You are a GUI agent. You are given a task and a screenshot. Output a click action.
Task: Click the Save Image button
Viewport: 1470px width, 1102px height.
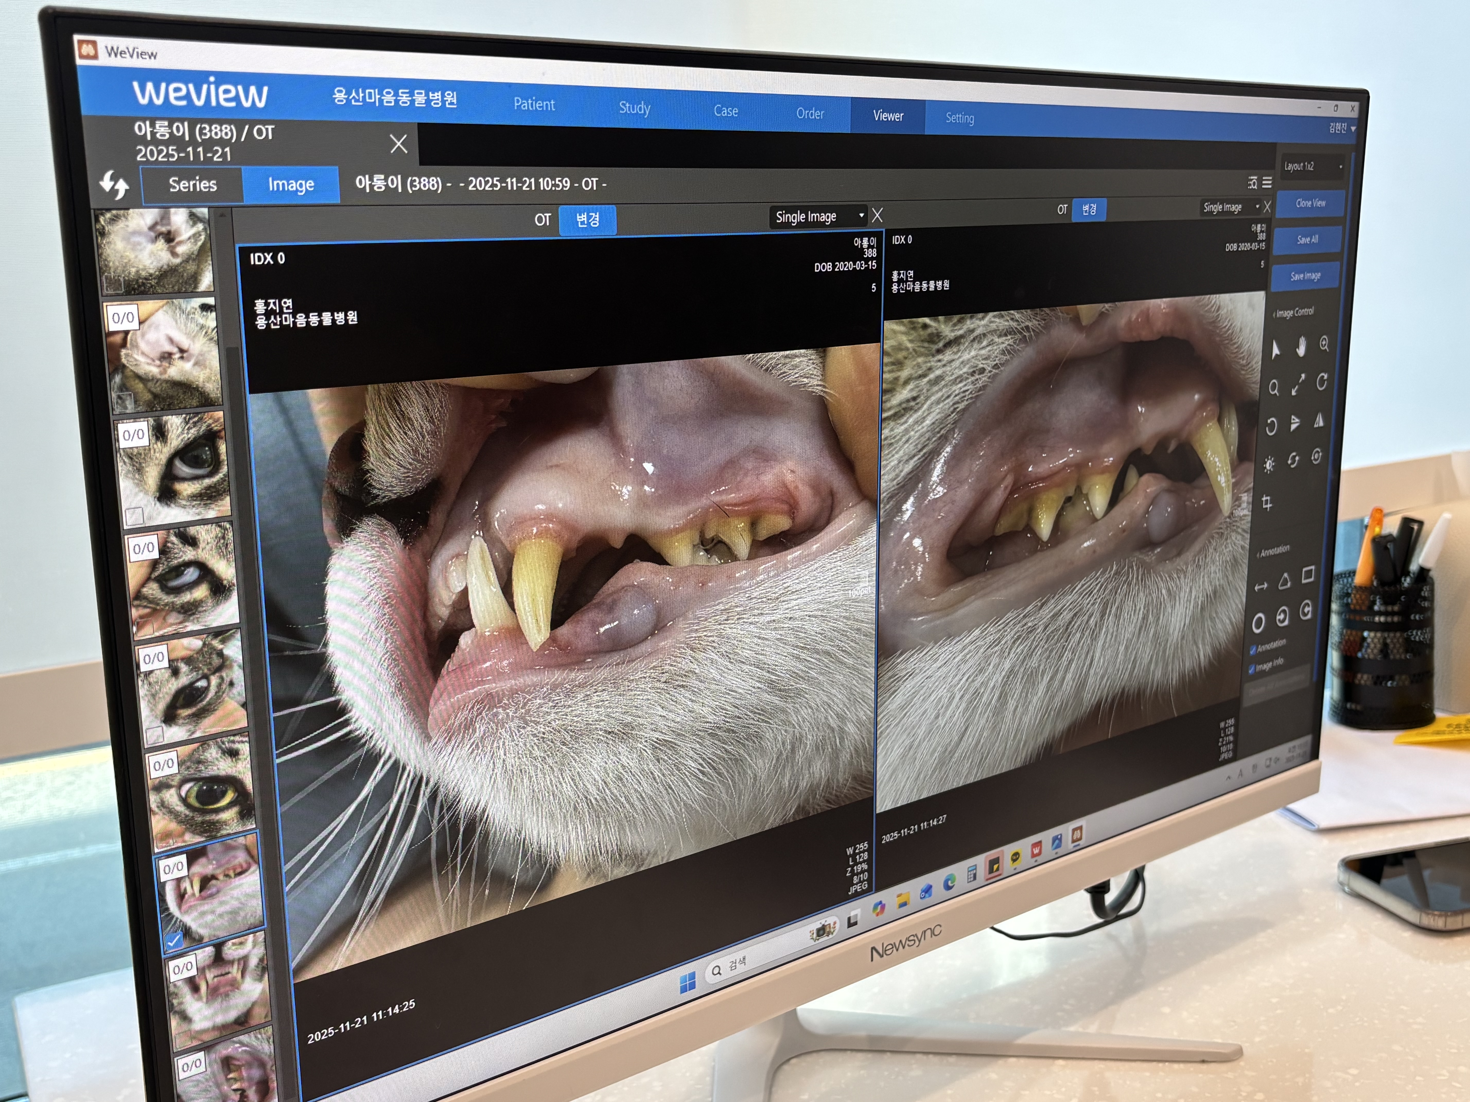tap(1305, 276)
